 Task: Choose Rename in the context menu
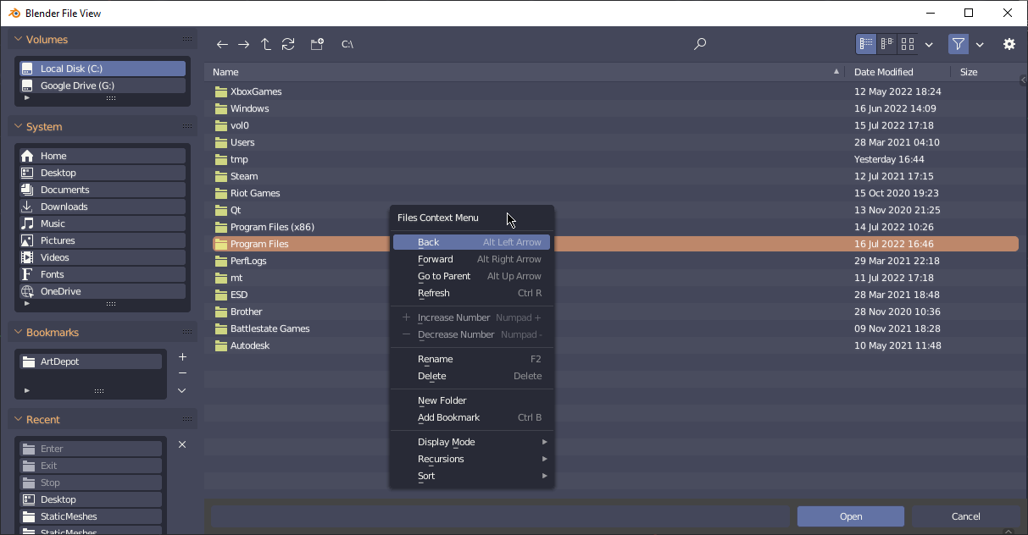(471, 359)
